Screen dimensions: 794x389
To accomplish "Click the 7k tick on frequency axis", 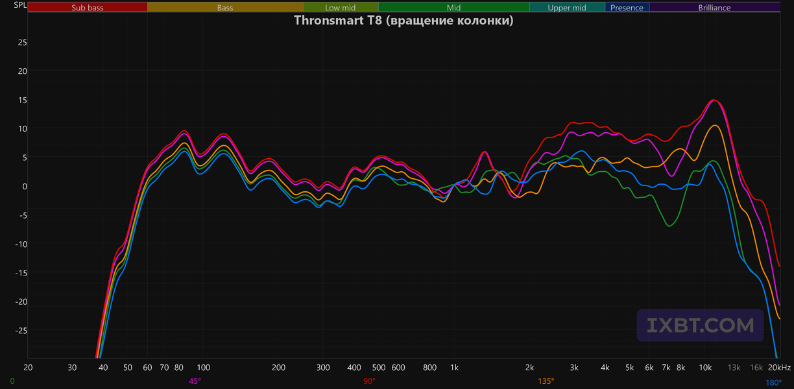I will tap(666, 368).
